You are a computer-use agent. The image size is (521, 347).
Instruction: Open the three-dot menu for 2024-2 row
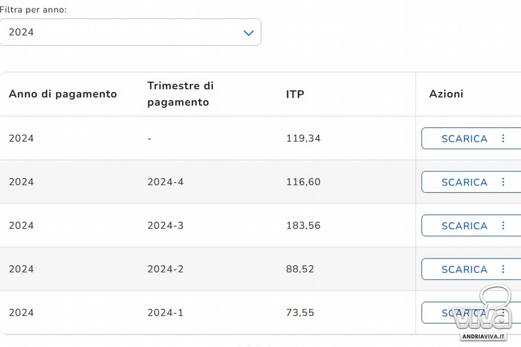pos(503,269)
